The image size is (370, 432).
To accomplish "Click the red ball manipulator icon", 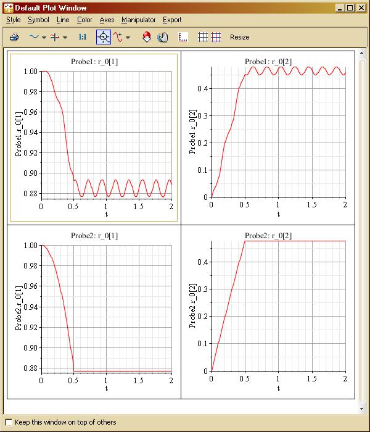I will click(x=146, y=37).
